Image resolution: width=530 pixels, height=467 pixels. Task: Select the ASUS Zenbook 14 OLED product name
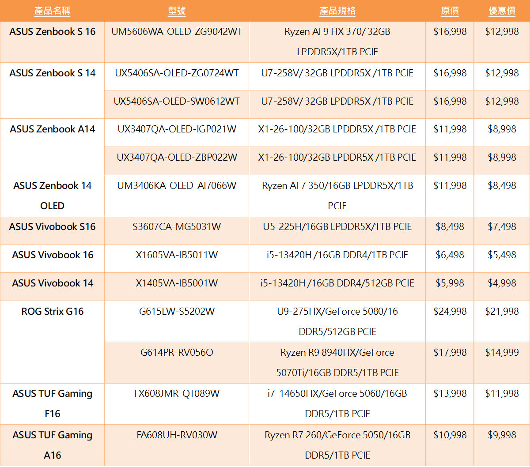coord(52,196)
